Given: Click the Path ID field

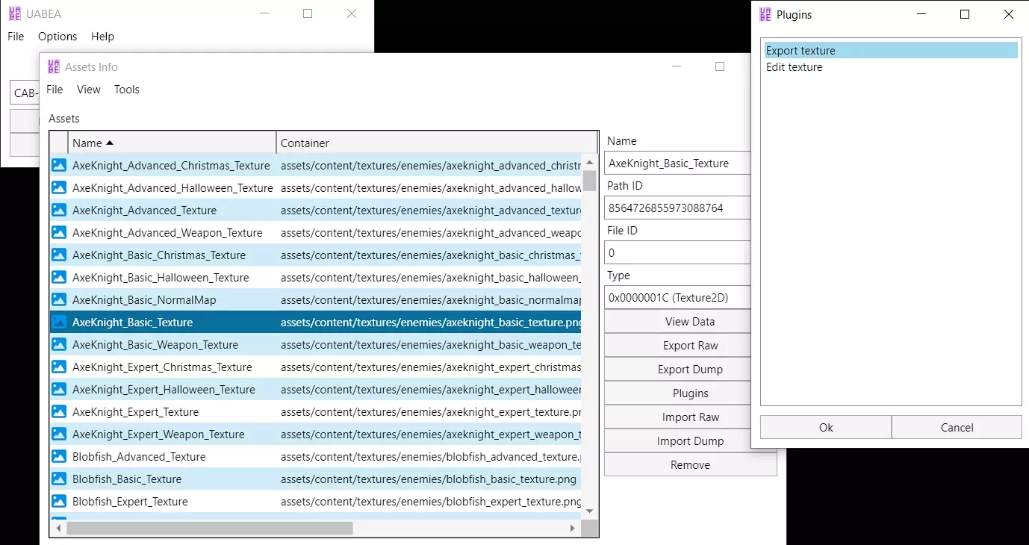Looking at the screenshot, I should (x=677, y=208).
